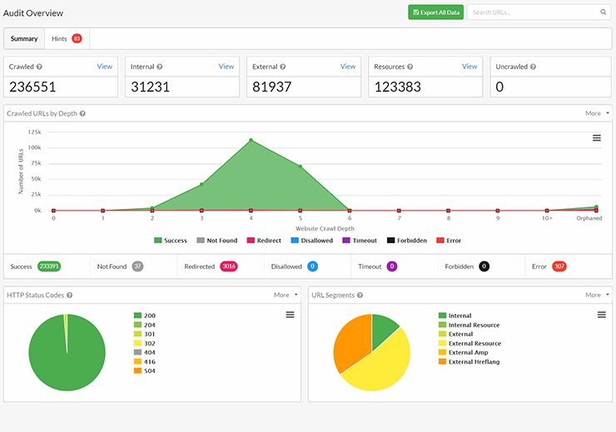Click the Error 107 red badge

[x=559, y=266]
